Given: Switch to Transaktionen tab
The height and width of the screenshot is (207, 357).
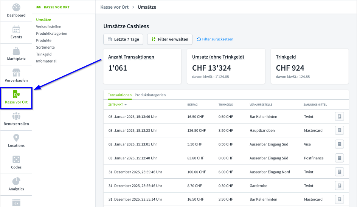Looking at the screenshot, I should click(x=120, y=95).
